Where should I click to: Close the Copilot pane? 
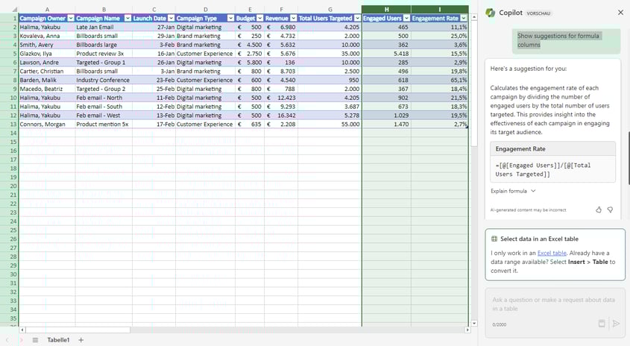click(x=620, y=13)
